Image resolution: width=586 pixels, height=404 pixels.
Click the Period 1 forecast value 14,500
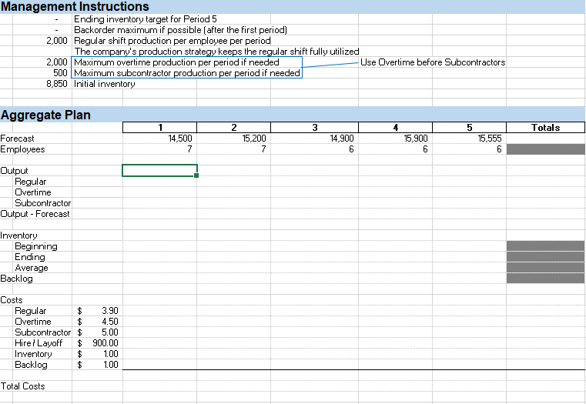[179, 139]
